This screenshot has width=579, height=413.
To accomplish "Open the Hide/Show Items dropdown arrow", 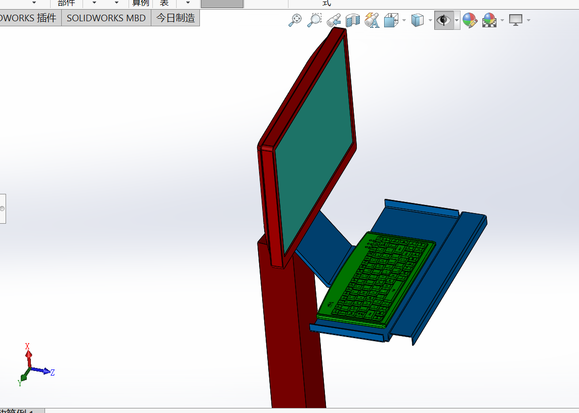I will pyautogui.click(x=457, y=20).
